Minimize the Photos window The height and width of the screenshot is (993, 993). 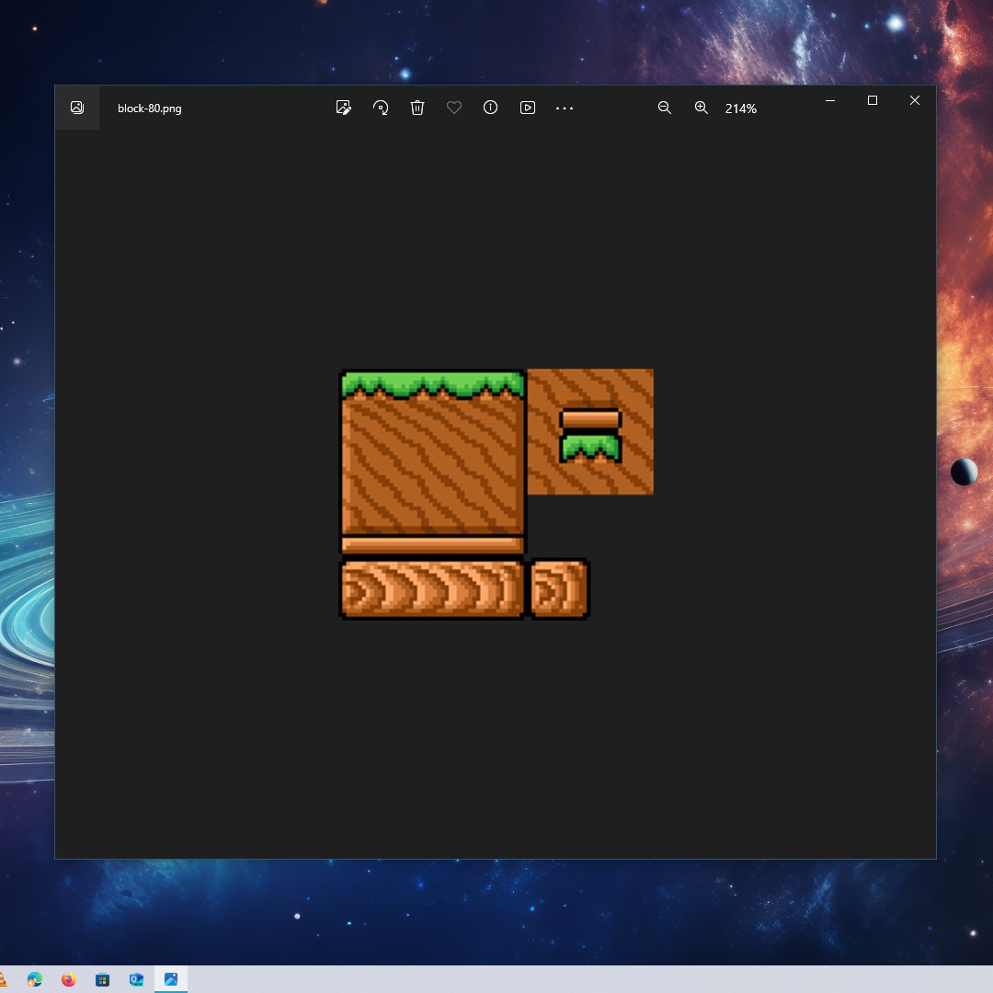830,100
